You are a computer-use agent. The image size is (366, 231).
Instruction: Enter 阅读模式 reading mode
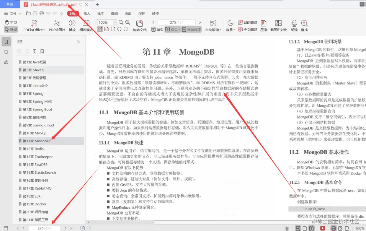click(86, 26)
